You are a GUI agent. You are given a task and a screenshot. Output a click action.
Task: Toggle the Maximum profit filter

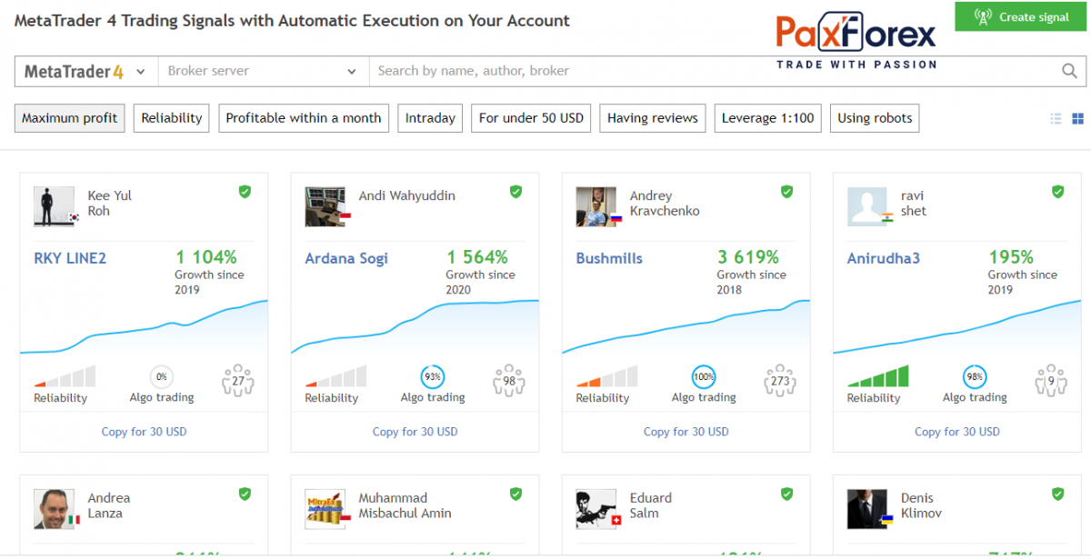coord(70,118)
